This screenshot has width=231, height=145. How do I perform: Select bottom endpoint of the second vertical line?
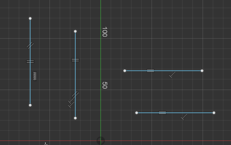[x=75, y=118]
